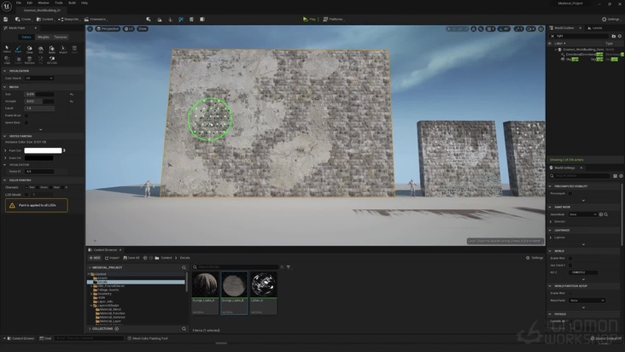625x352 pixels.
Task: Click the green Play button
Action: tap(309, 19)
